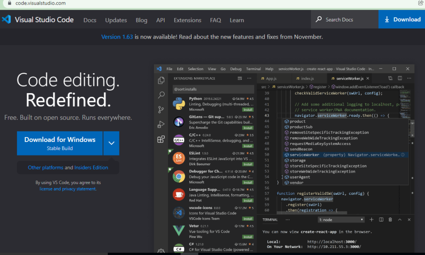
Task: Select serviceWorker autocomplete suggestion
Action: coord(345,154)
